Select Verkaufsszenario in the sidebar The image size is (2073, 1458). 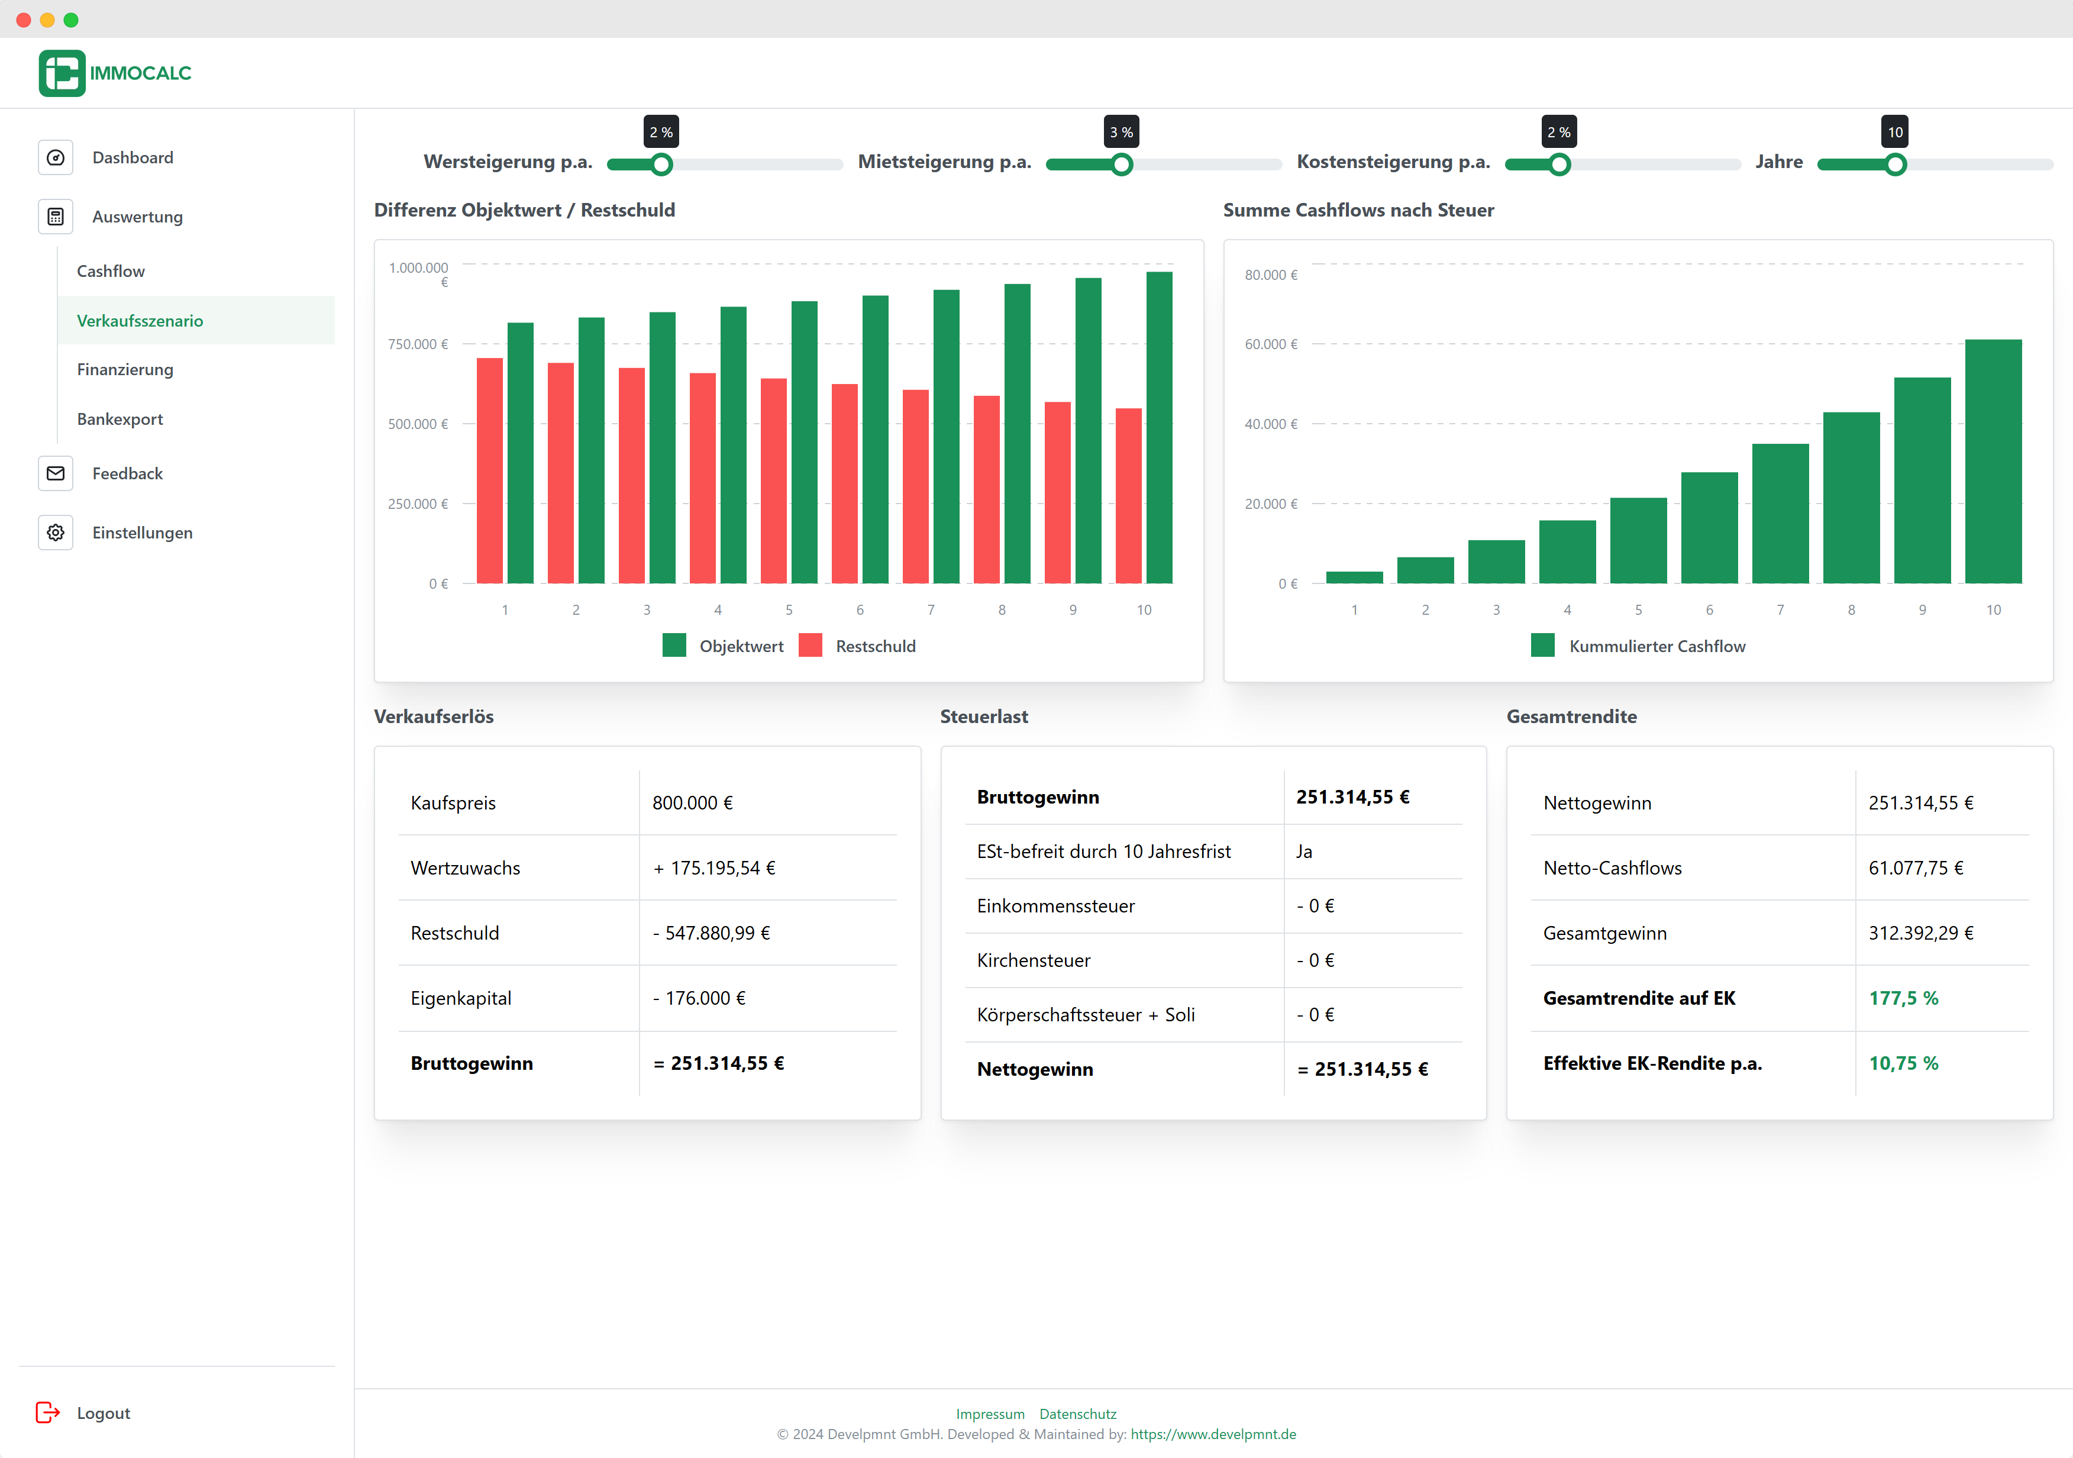coord(140,321)
